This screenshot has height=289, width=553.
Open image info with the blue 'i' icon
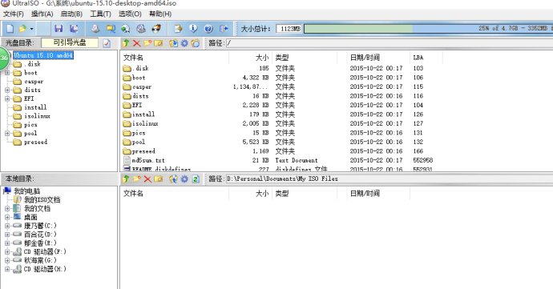pos(193,29)
